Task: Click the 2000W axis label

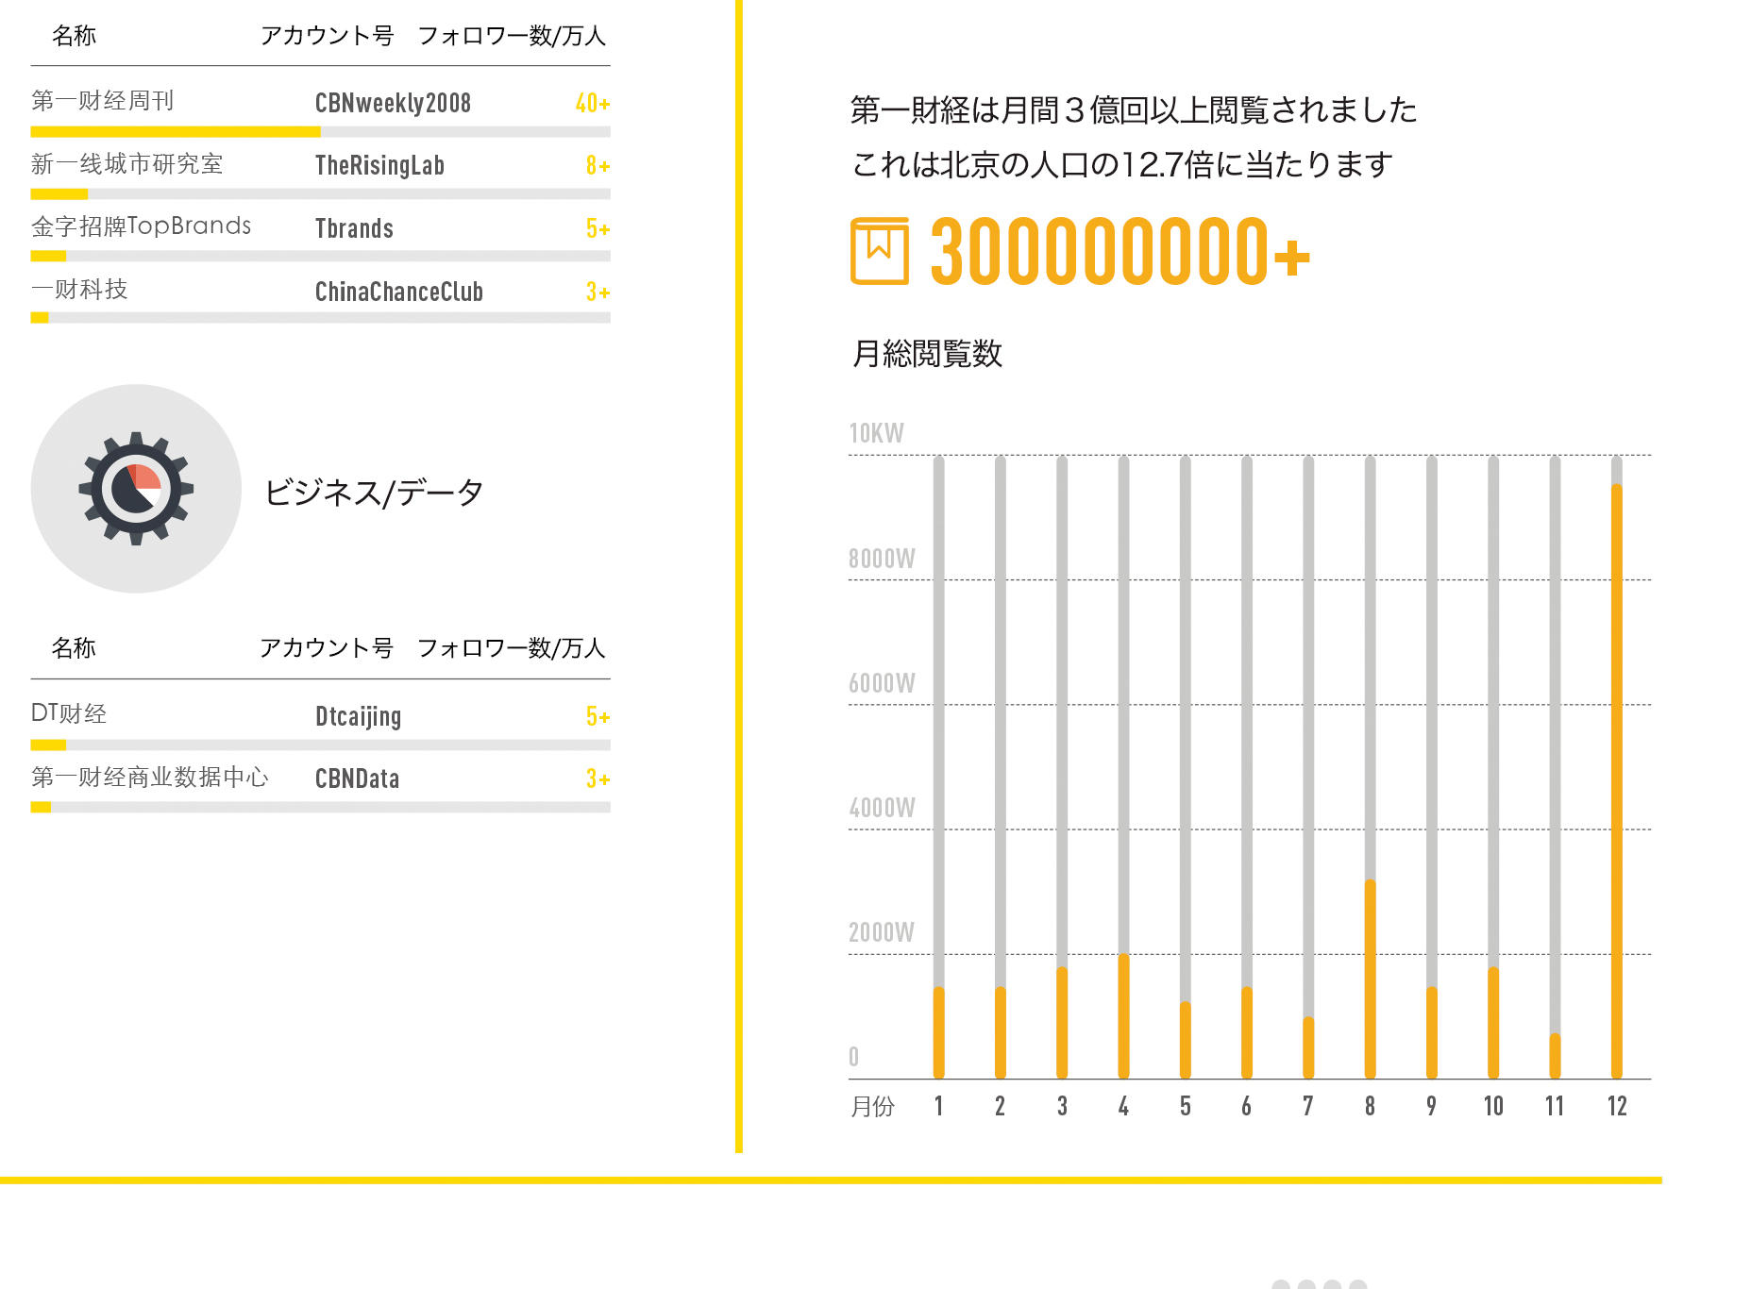Action: 882,932
